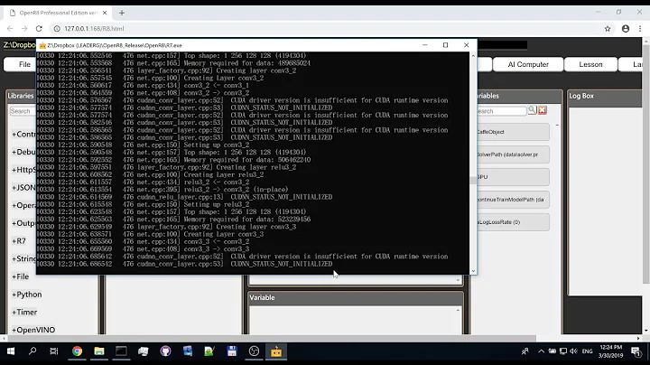Image resolution: width=650 pixels, height=365 pixels.
Task: Select the CaffeObject variable
Action: [513, 132]
